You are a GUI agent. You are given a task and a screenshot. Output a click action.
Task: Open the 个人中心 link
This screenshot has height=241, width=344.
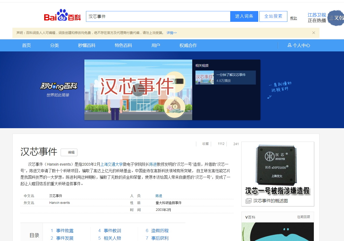(301, 46)
